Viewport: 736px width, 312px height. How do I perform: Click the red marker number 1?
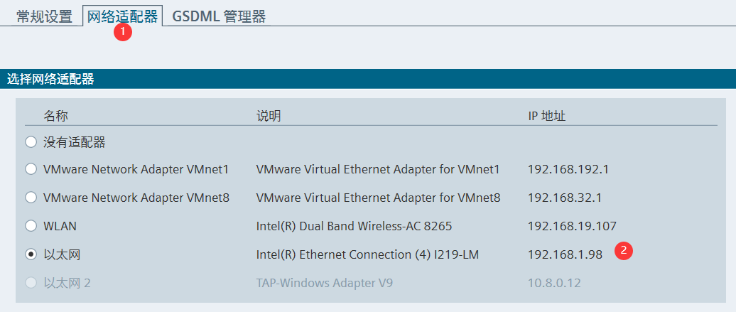click(123, 32)
